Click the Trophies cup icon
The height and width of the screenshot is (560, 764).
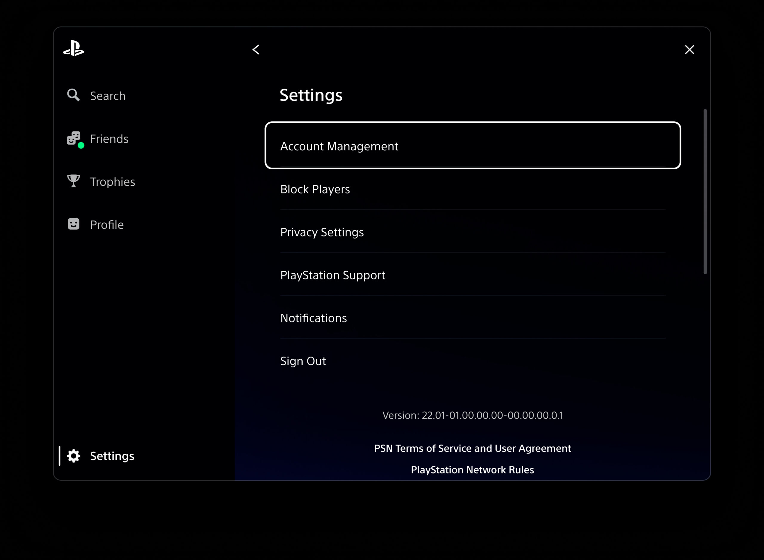click(74, 181)
